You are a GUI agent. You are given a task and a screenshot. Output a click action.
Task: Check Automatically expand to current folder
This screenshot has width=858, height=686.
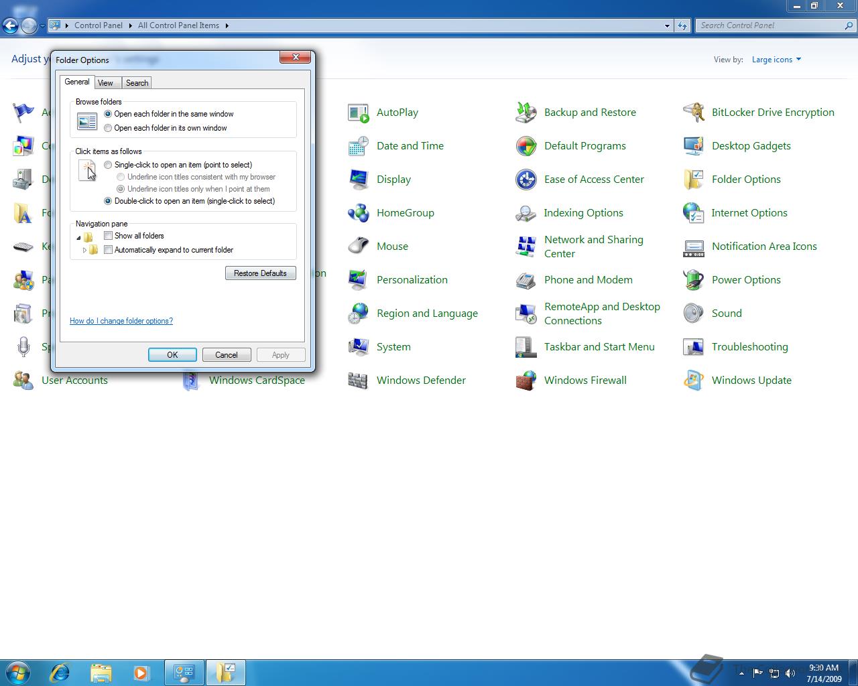point(108,250)
